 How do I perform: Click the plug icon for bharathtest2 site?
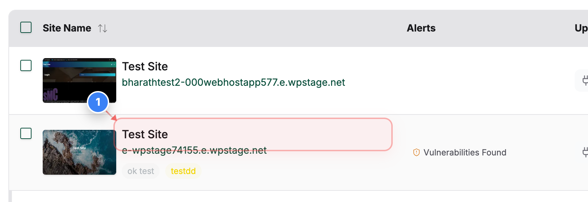[x=586, y=80]
